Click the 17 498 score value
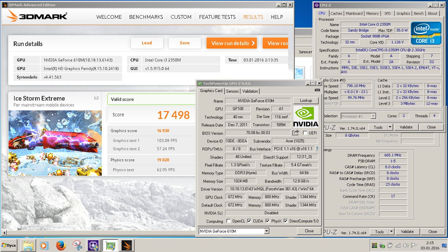 (173, 115)
